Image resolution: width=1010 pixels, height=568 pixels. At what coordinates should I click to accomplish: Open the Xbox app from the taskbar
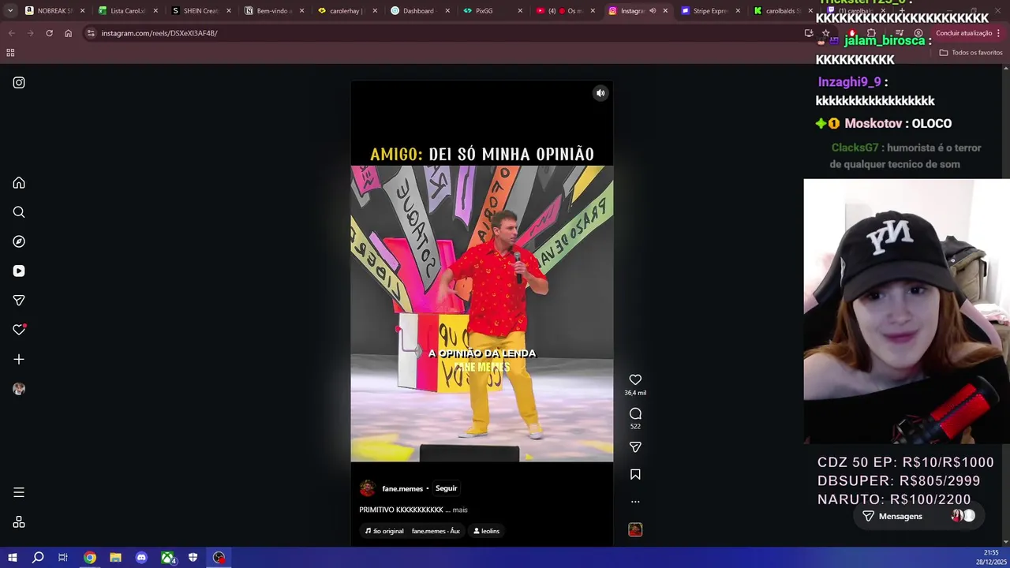pyautogui.click(x=167, y=558)
